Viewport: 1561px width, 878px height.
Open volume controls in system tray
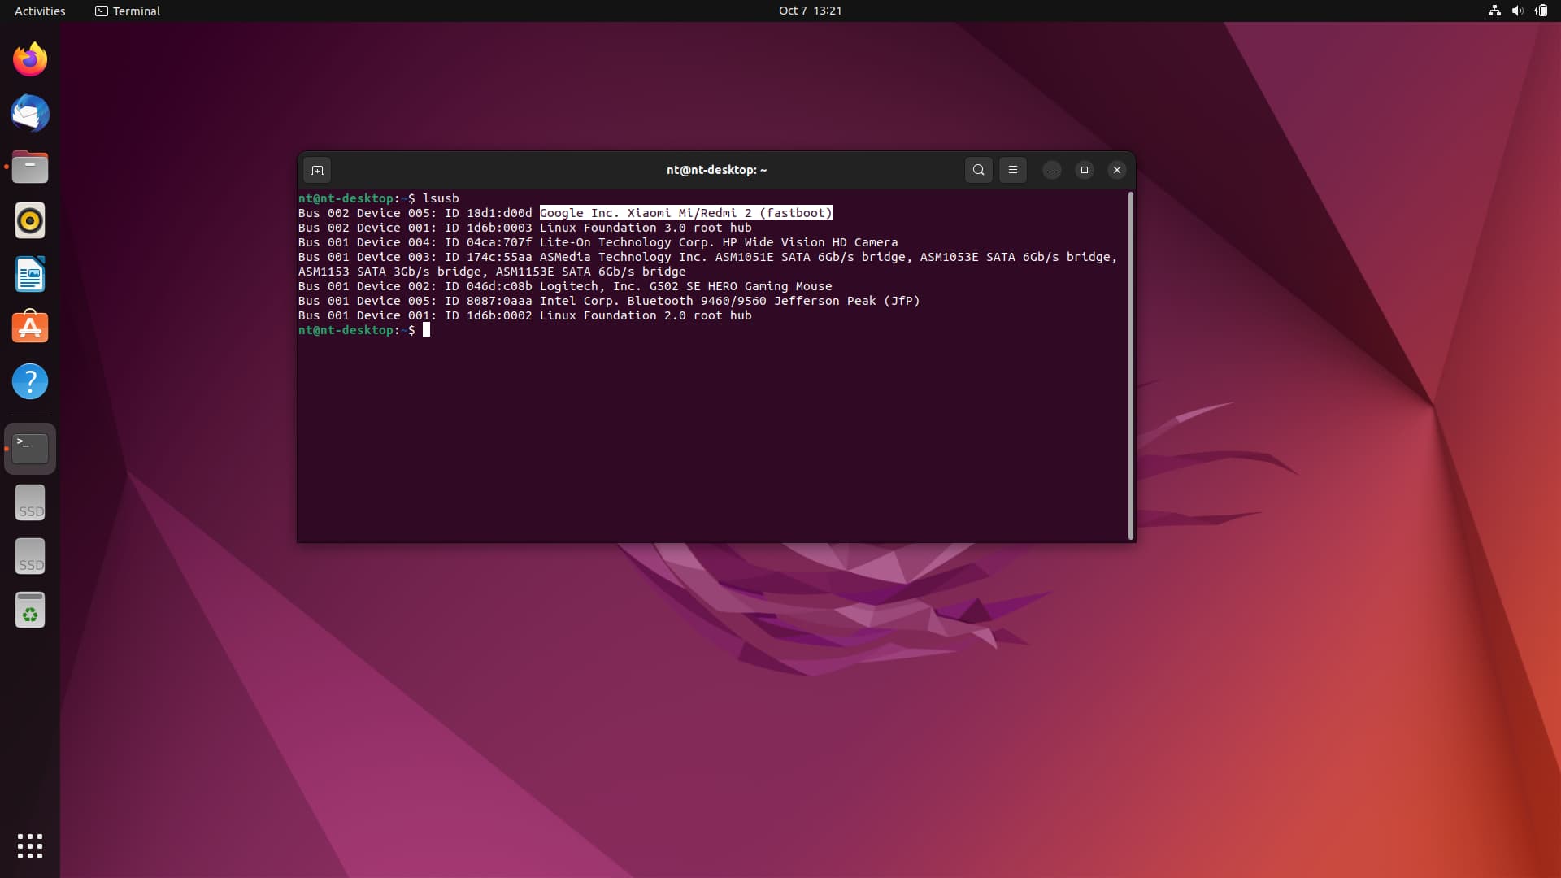point(1517,11)
